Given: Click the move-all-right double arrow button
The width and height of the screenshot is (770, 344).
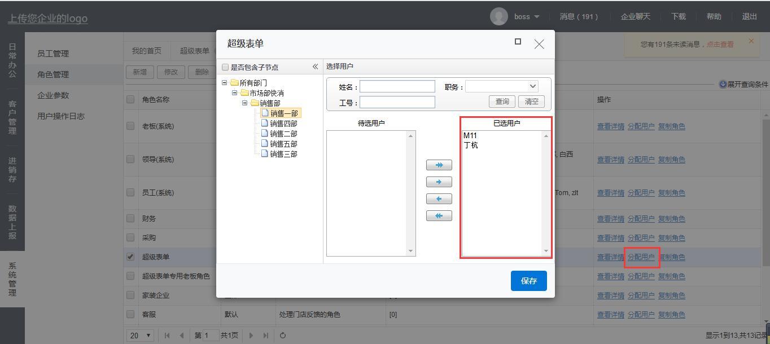Looking at the screenshot, I should (x=439, y=165).
